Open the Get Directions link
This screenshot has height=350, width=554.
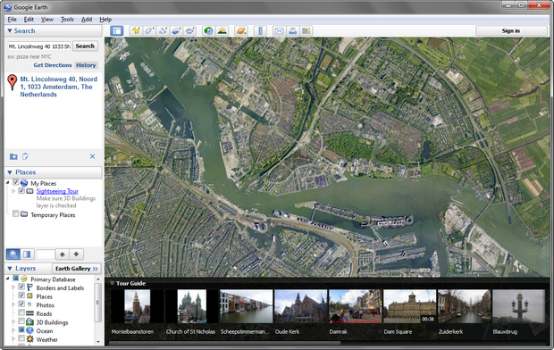pos(53,65)
